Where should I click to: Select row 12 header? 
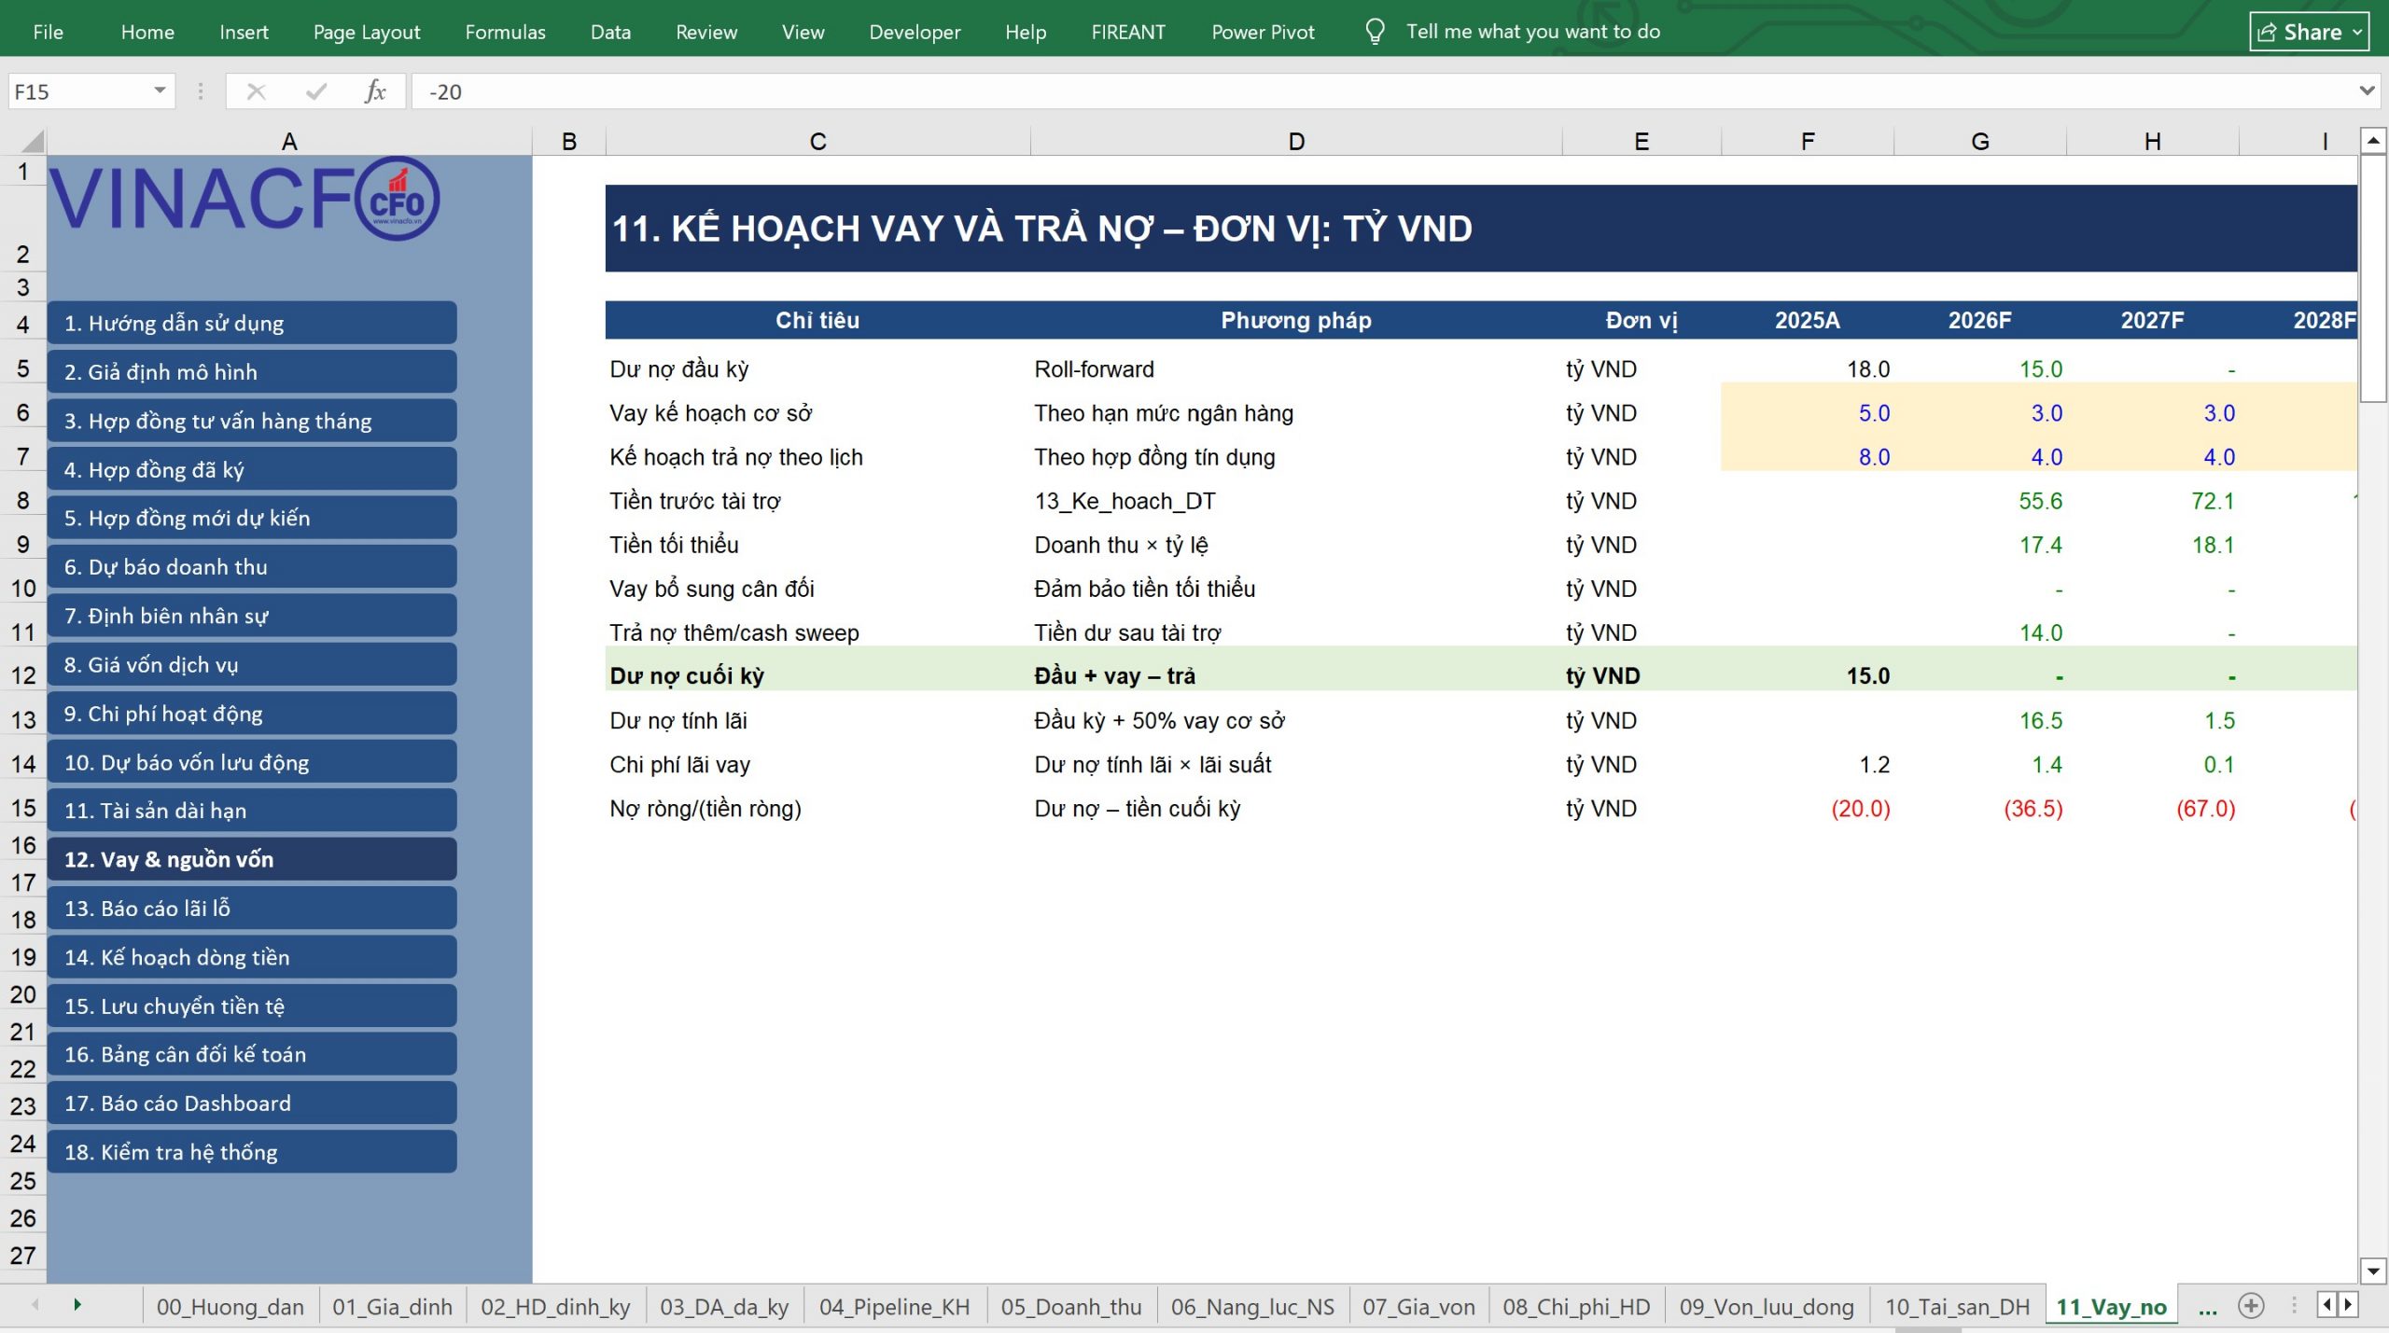click(x=23, y=674)
